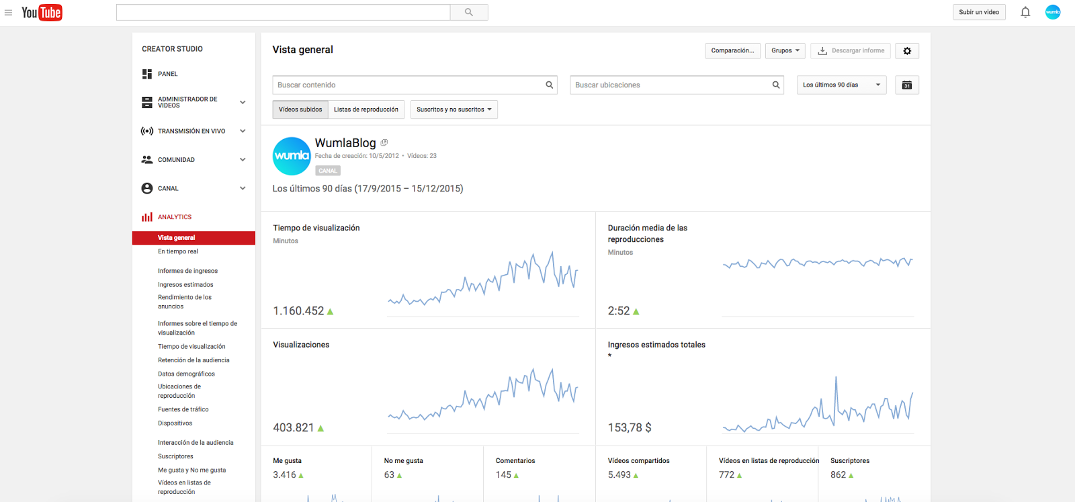Open Ubicaciones de reproducción report
The width and height of the screenshot is (1075, 502).
(179, 391)
